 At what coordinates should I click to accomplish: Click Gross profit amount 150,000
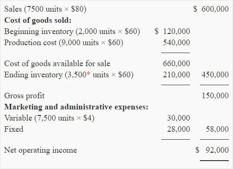pyautogui.click(x=215, y=95)
